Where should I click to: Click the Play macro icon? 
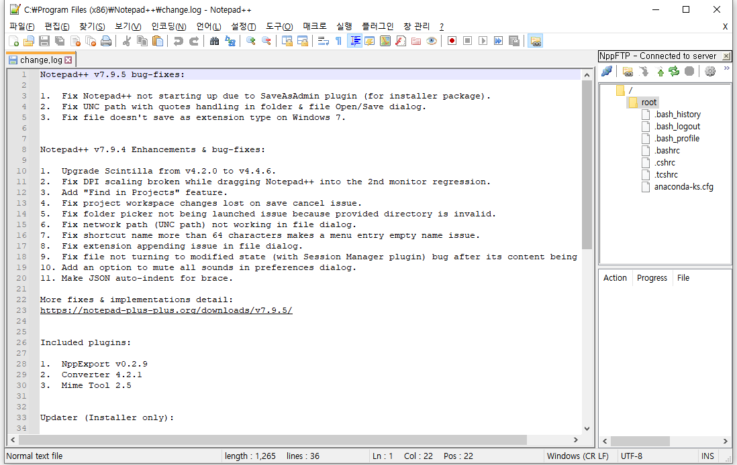pyautogui.click(x=483, y=42)
